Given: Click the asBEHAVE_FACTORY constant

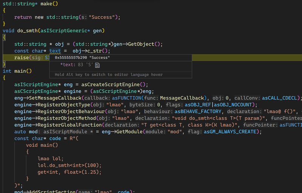Looking at the screenshot, I should pyautogui.click(x=198, y=112).
